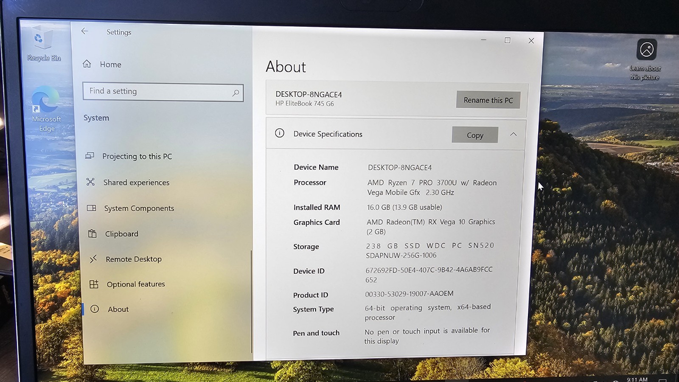Select the About page in sidebar
Viewport: 679px width, 382px height.
point(118,309)
